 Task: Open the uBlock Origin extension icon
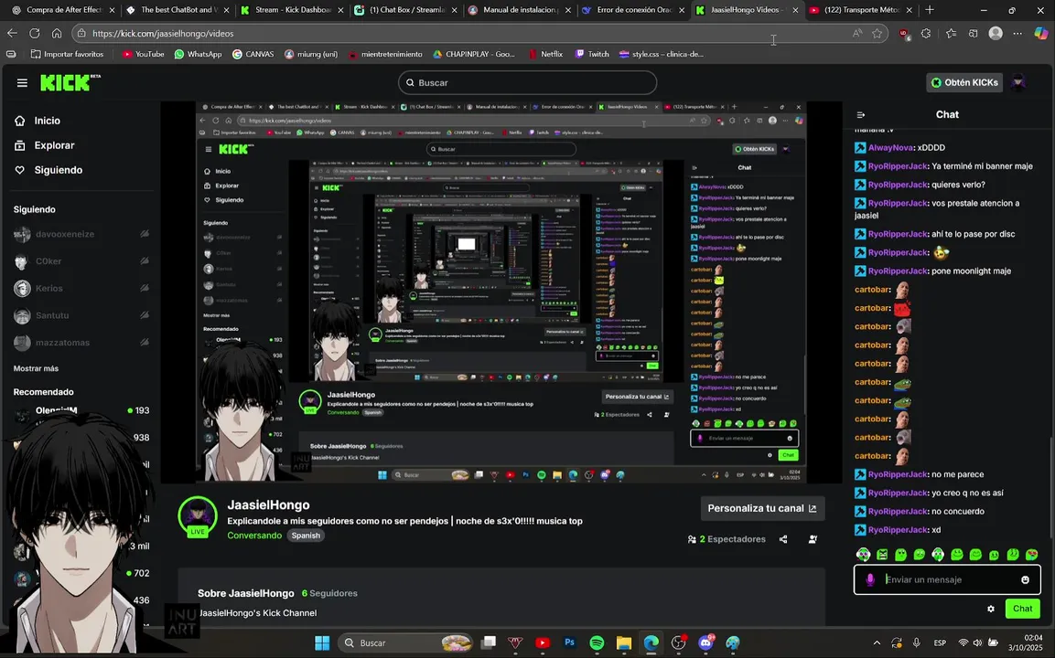tap(904, 33)
